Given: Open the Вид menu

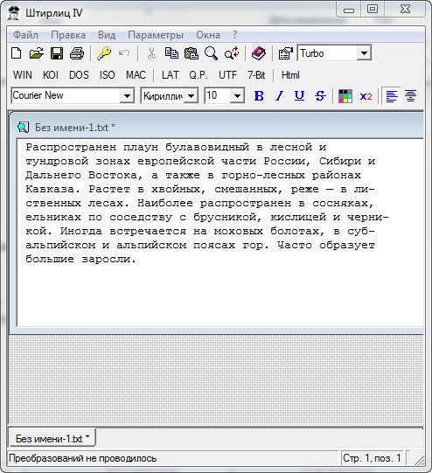Looking at the screenshot, I should (x=107, y=35).
